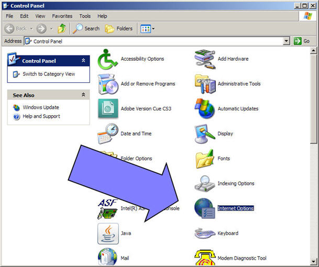
Task: Select the Add Hardware label
Action: click(x=233, y=59)
